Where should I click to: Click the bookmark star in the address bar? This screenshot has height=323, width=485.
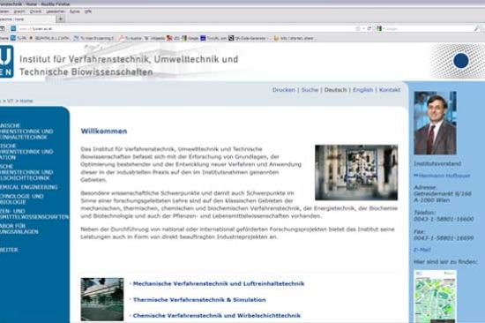tap(358, 28)
